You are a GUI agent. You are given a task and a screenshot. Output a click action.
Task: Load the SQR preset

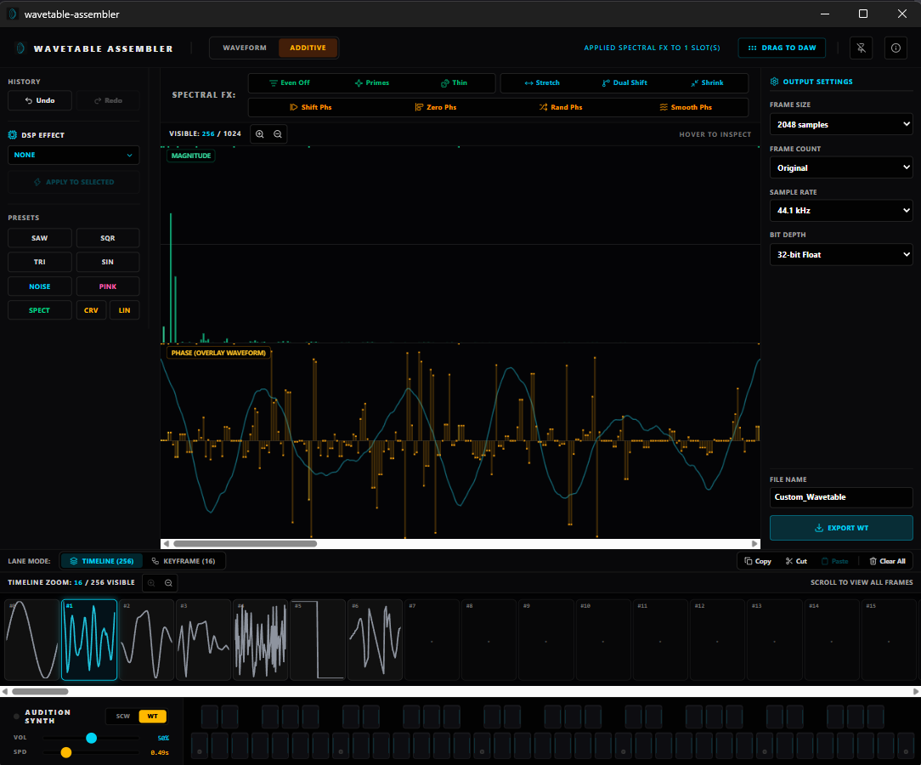pyautogui.click(x=108, y=238)
